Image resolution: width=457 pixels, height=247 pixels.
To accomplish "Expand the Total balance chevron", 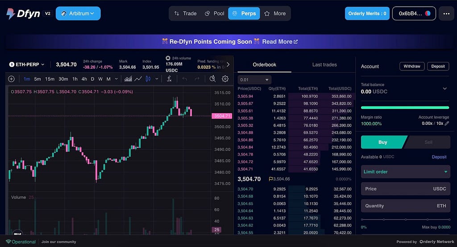I will point(445,89).
